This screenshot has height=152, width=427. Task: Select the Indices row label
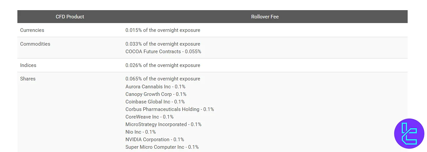coord(28,65)
